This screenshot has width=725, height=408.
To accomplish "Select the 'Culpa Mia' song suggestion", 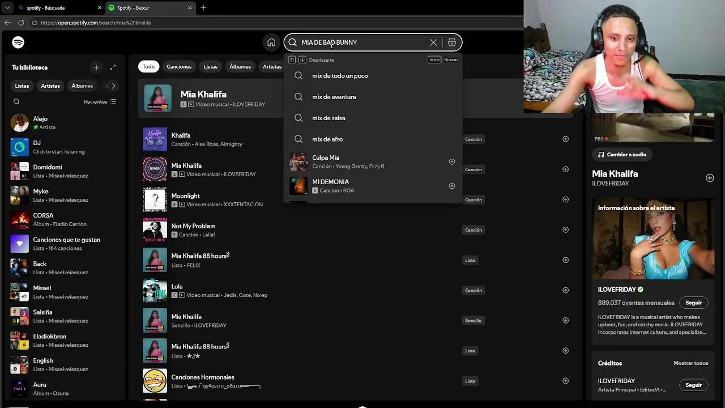I will (373, 161).
